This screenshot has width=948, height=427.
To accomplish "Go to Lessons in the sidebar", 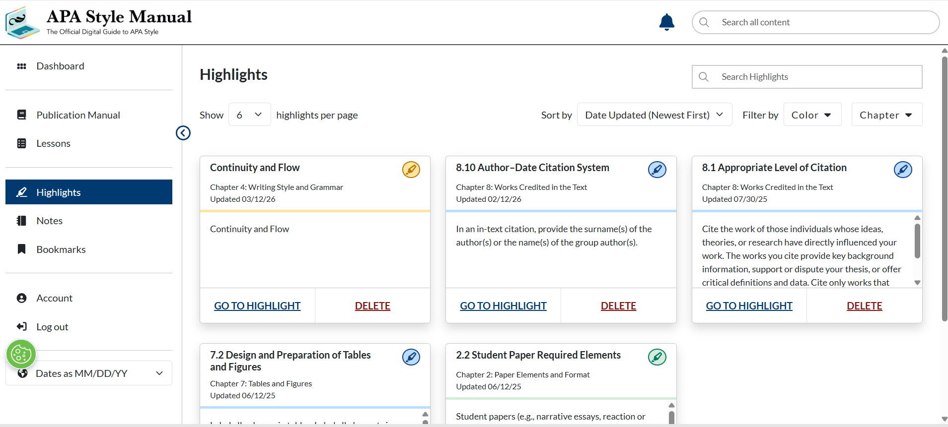I will pyautogui.click(x=89, y=143).
